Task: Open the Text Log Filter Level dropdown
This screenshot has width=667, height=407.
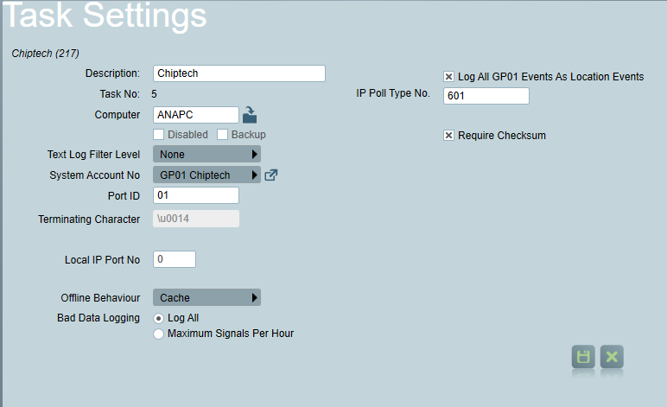Action: tap(206, 155)
